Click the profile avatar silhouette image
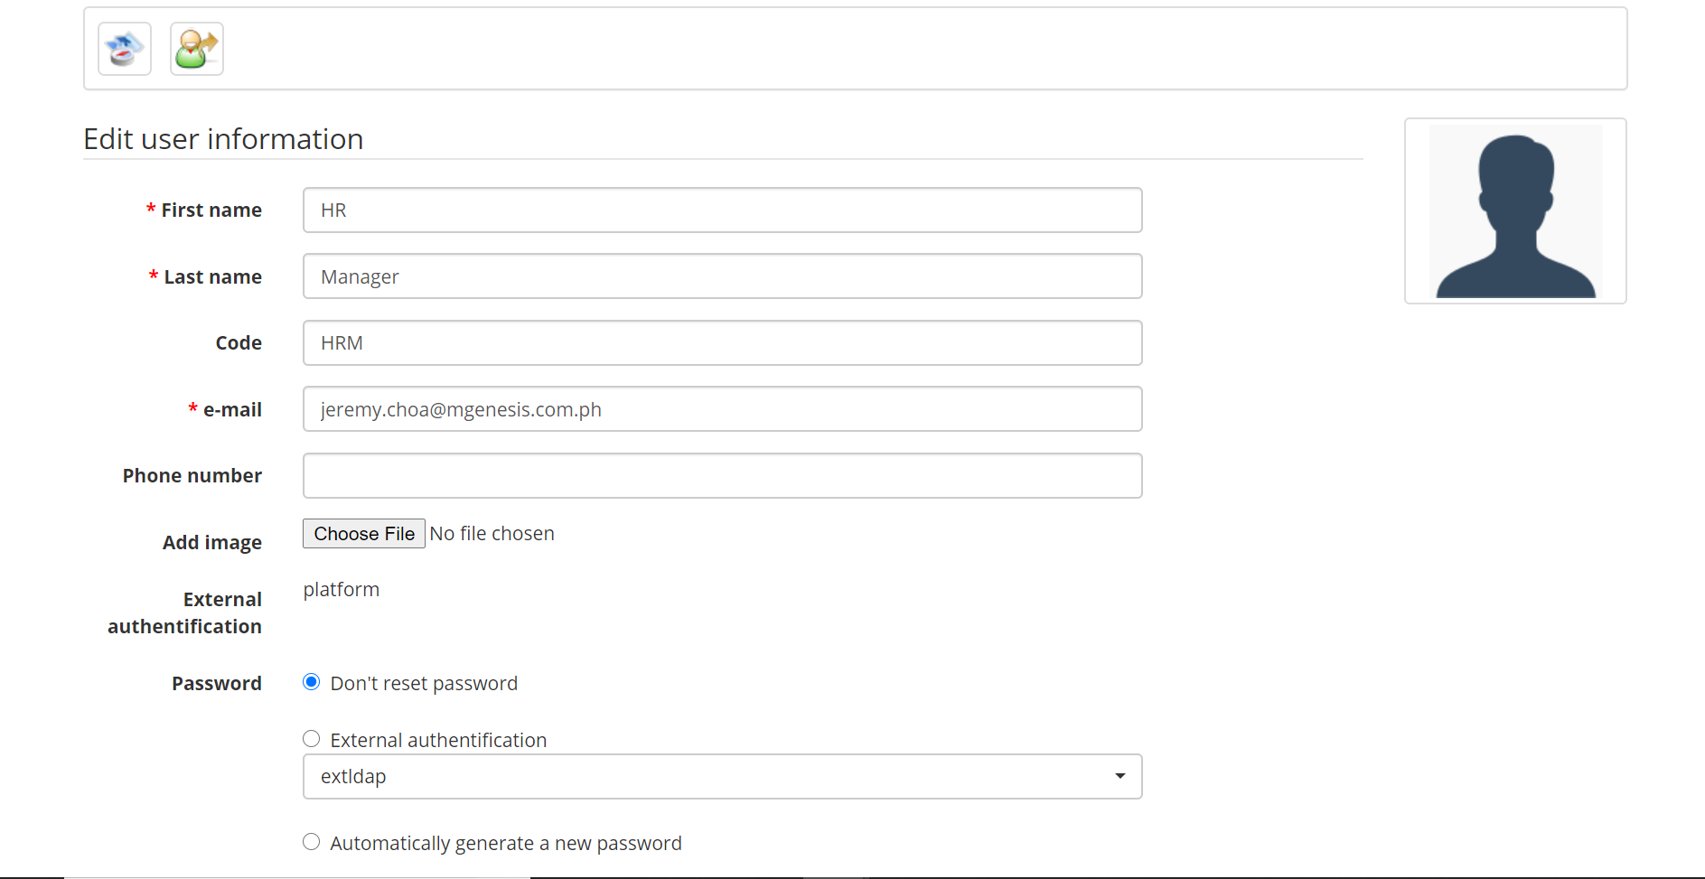The width and height of the screenshot is (1705, 879). [x=1514, y=210]
